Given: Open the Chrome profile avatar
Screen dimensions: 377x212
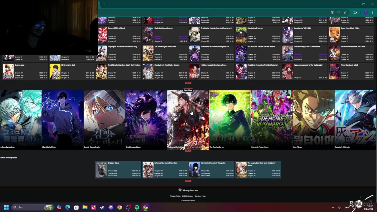Looking at the screenshot, I should tap(366, 12).
